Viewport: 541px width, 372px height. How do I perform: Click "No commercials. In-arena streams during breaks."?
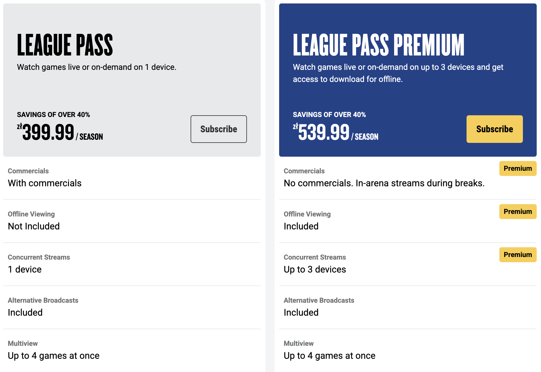[x=384, y=183]
